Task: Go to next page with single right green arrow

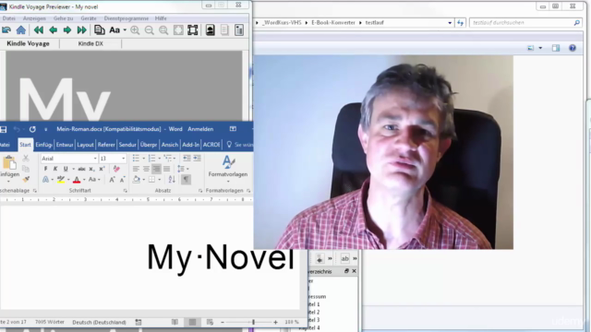Action: click(67, 30)
